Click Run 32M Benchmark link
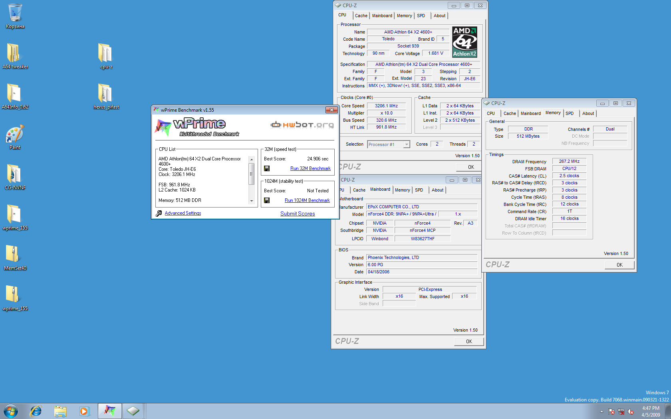This screenshot has height=419, width=671. coord(310,168)
